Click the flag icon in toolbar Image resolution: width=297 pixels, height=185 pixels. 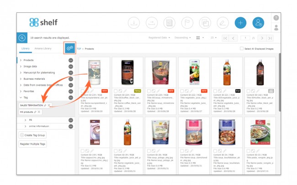pos(187,23)
